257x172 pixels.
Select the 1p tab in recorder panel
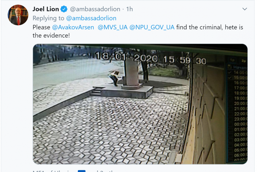pos(232,60)
